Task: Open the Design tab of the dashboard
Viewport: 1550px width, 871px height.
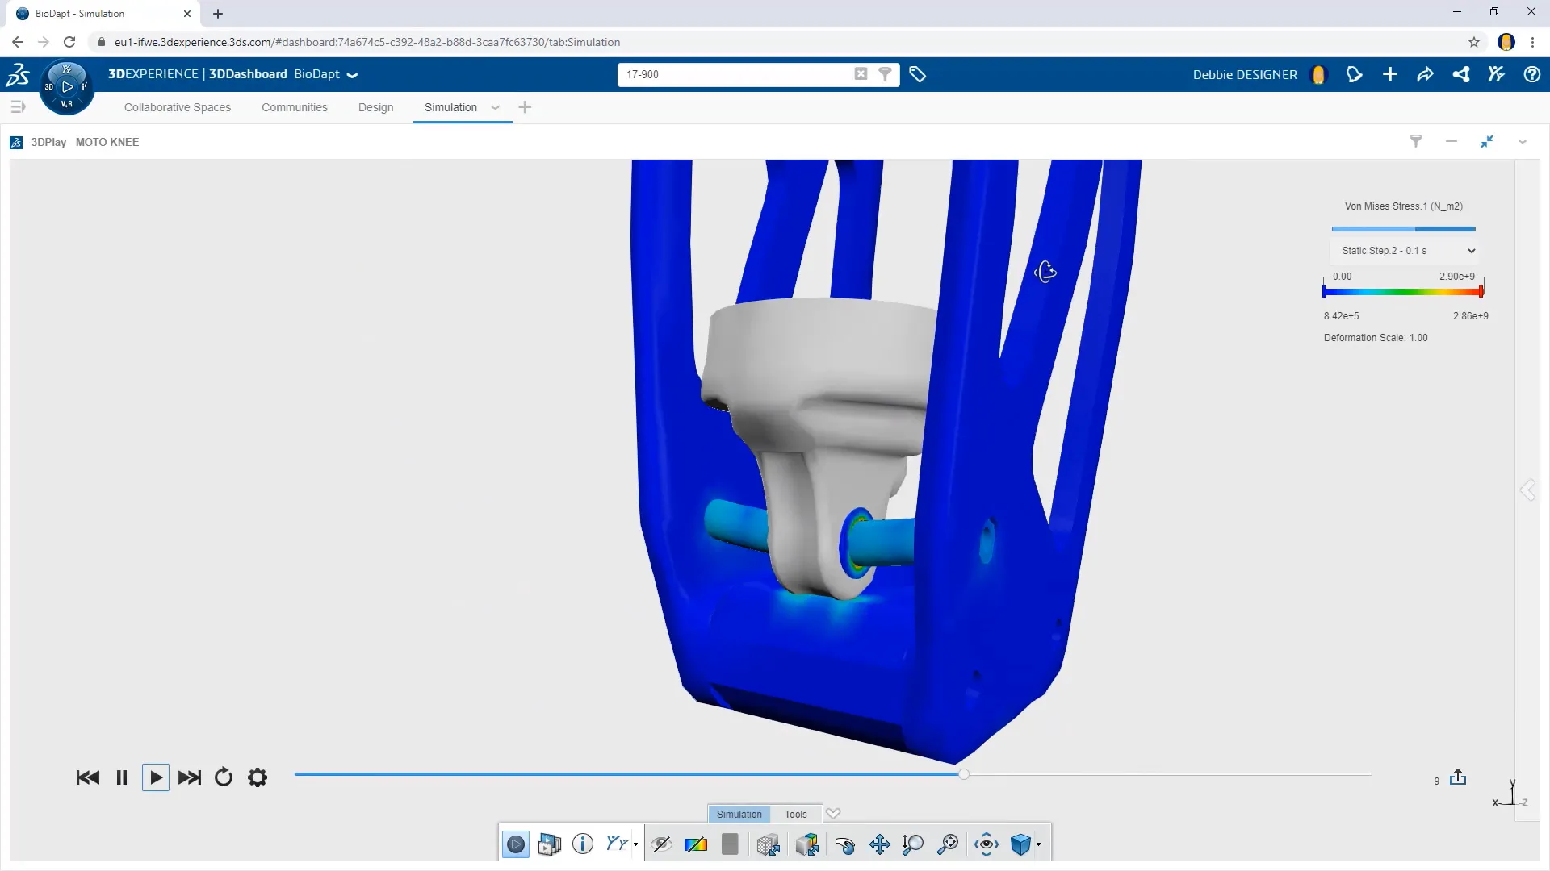Action: pyautogui.click(x=375, y=107)
